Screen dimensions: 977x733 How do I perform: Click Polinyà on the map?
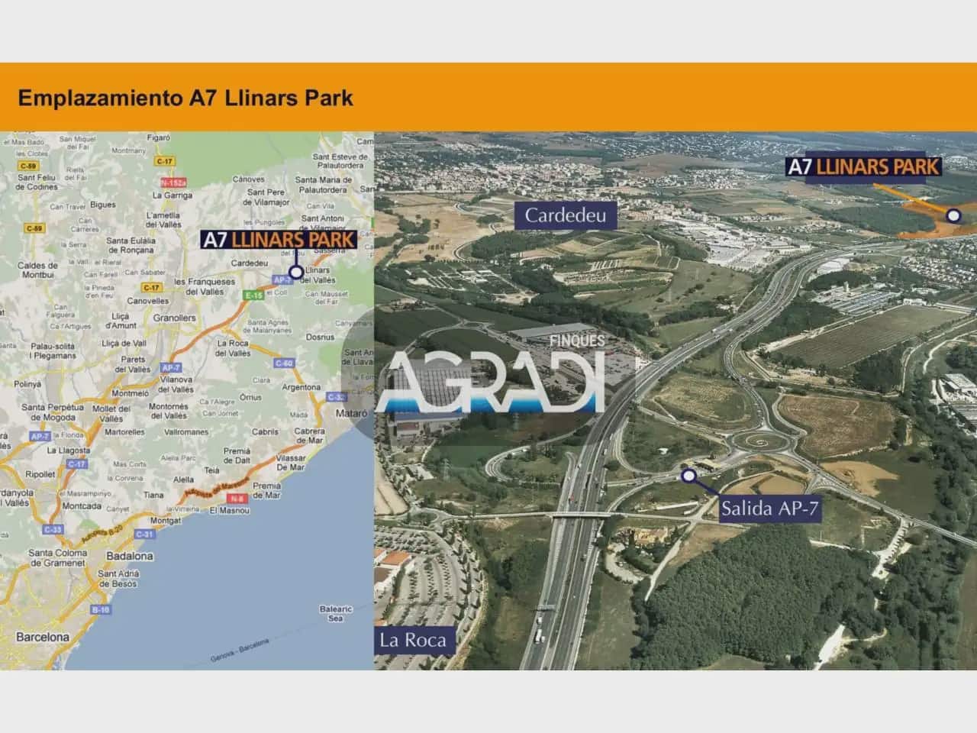coord(27,384)
